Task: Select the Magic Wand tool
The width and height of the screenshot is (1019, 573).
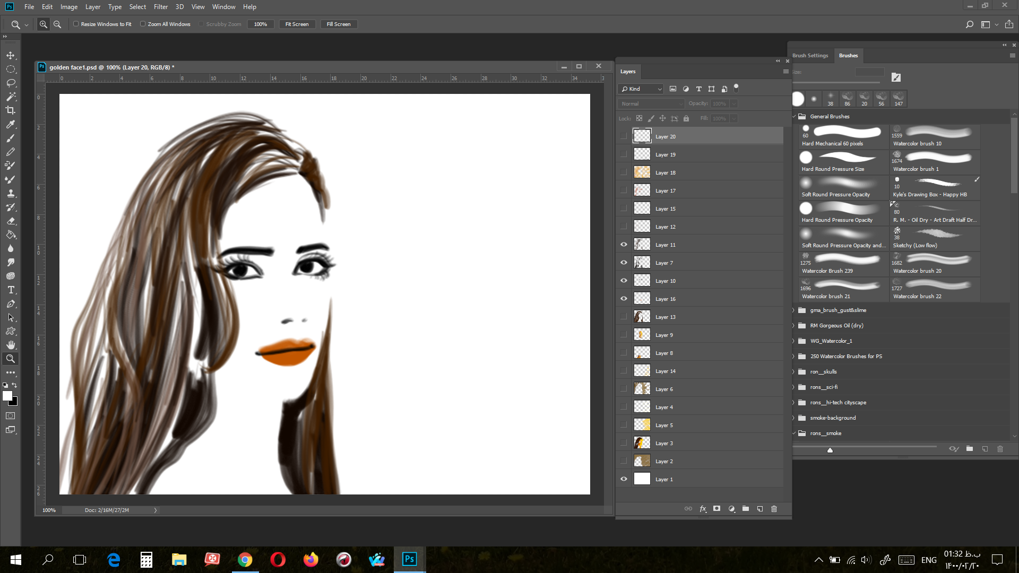Action: click(10, 97)
